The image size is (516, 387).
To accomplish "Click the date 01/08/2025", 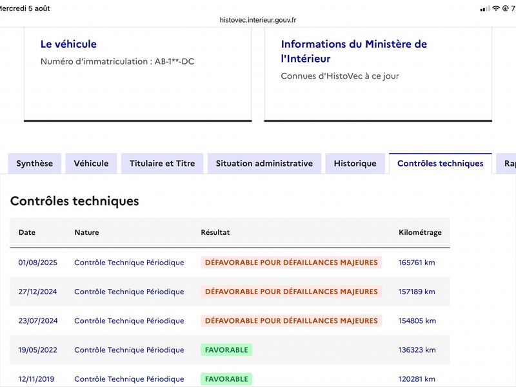I will coord(38,263).
